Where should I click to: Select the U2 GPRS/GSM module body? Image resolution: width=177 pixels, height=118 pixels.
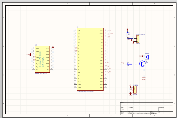pyautogui.click(x=42, y=59)
